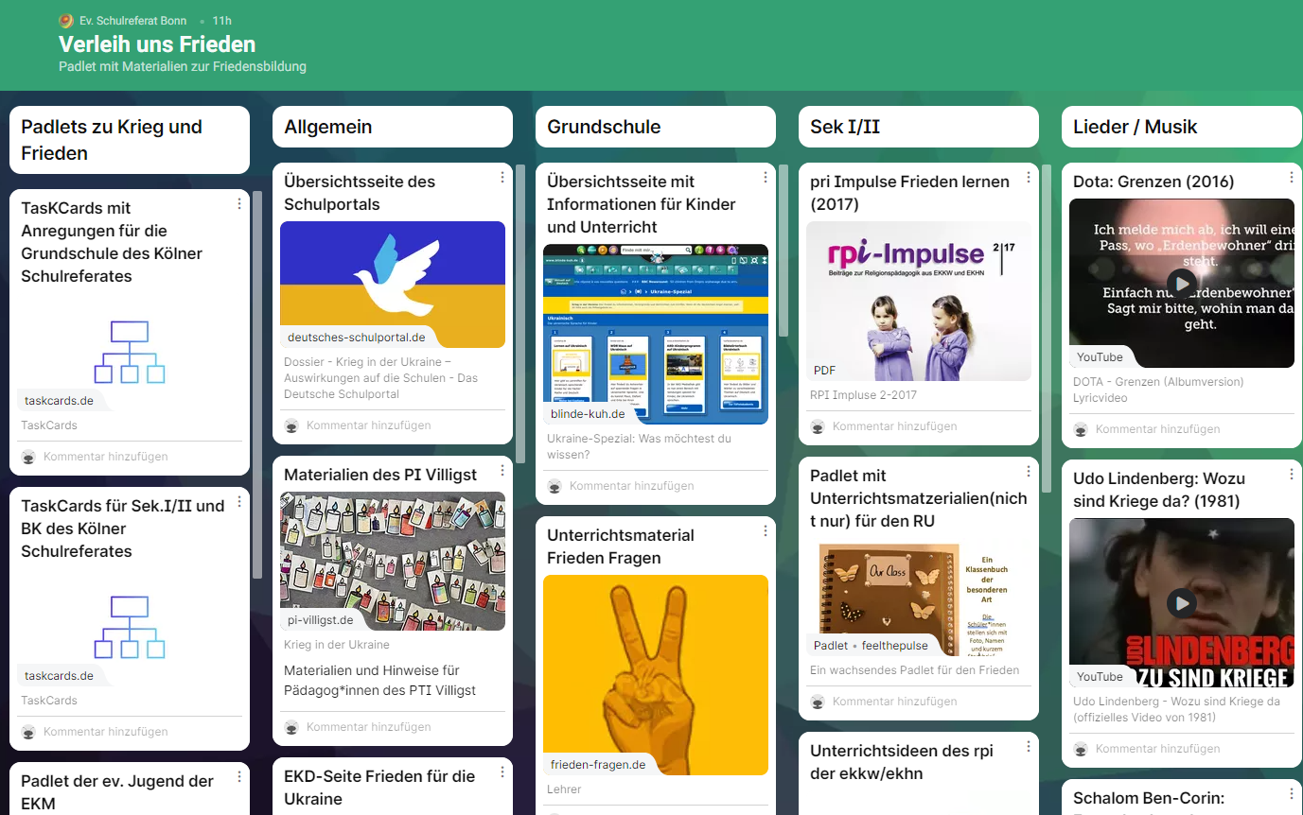Open the frieden-fragen.de peace hand image

tap(656, 675)
